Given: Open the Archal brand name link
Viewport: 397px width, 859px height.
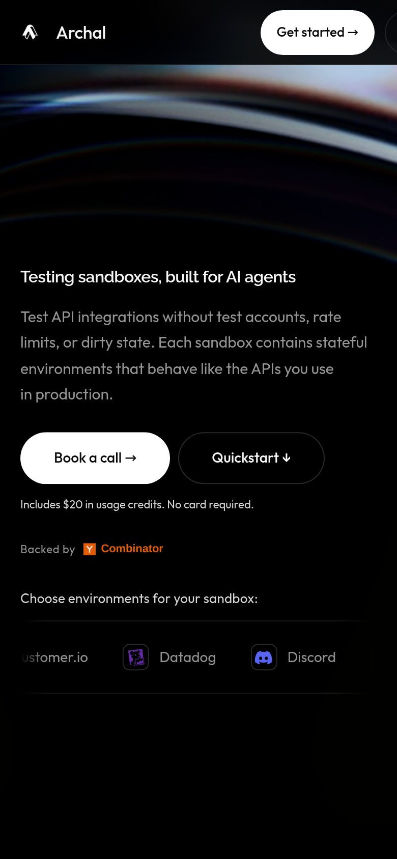Looking at the screenshot, I should [x=81, y=33].
